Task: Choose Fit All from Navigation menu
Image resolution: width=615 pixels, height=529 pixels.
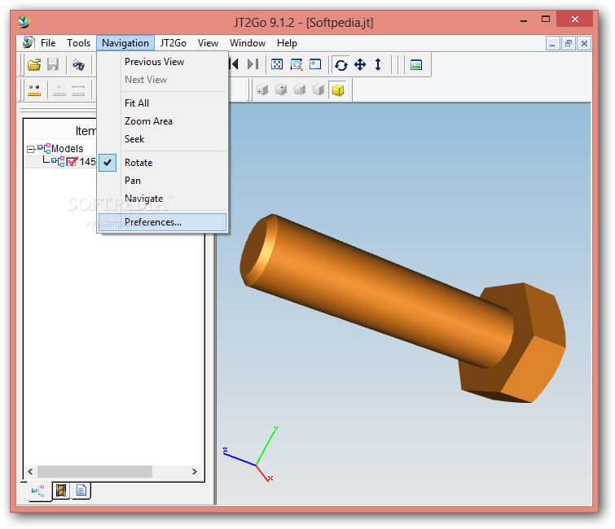Action: [162, 103]
